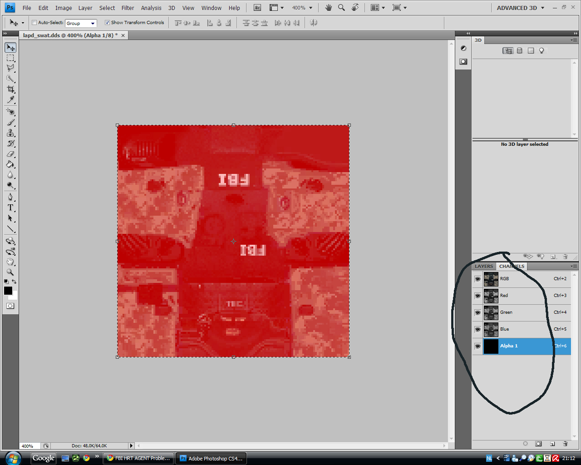Open the Analysis menu

point(151,8)
